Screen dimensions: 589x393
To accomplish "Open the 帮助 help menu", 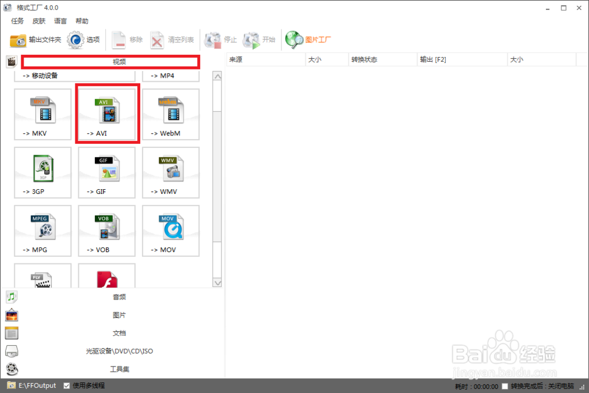I will coord(82,21).
